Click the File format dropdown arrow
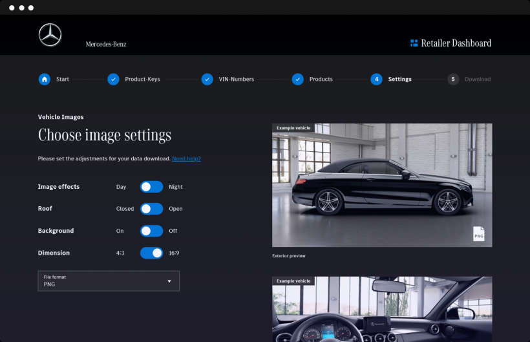The image size is (530, 342). click(169, 281)
